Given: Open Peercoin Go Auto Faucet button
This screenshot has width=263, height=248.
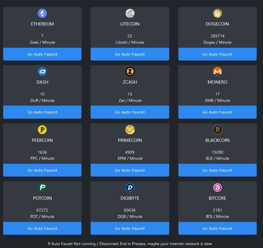Looking at the screenshot, I should point(42,170).
